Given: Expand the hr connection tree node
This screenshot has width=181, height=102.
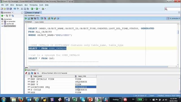Looking at the screenshot, I should (x=2, y=22).
